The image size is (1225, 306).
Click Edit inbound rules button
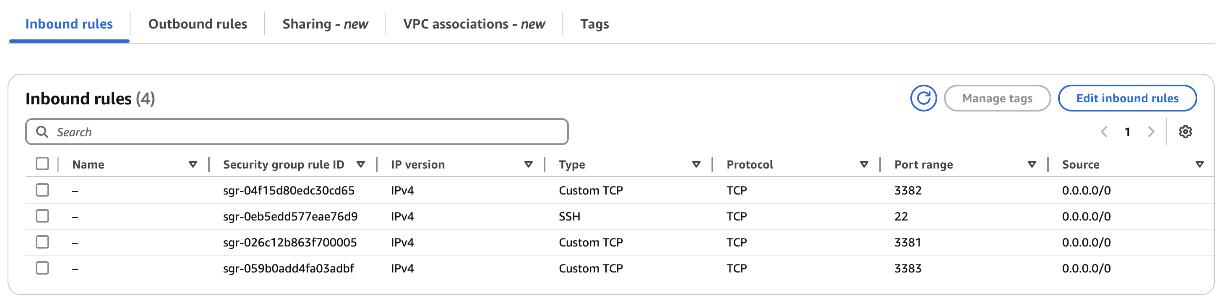coord(1127,99)
